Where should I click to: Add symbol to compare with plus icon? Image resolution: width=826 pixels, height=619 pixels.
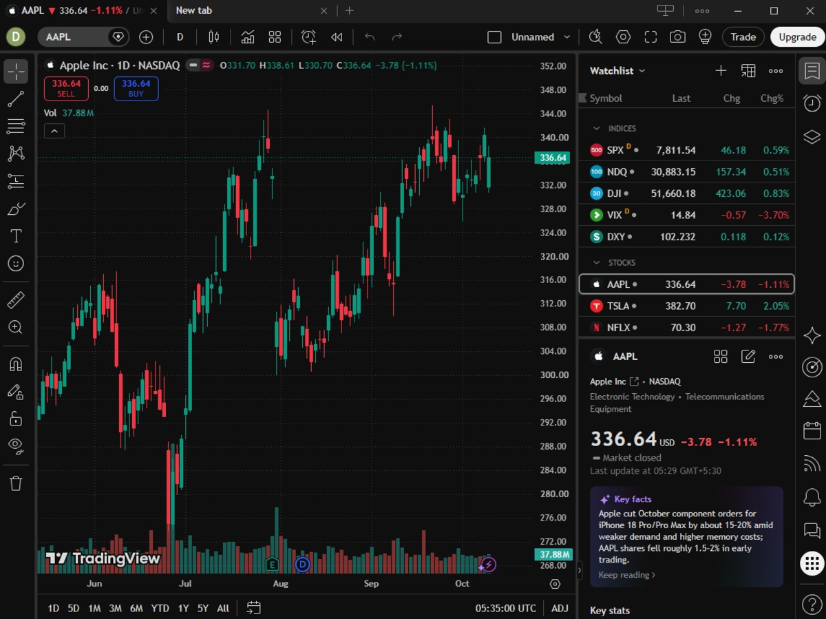click(x=146, y=37)
